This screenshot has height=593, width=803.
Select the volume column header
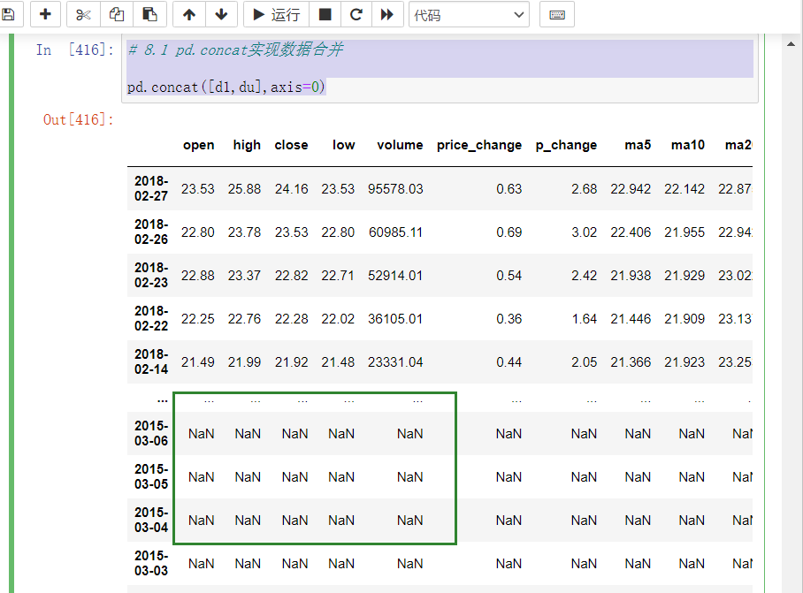(400, 145)
